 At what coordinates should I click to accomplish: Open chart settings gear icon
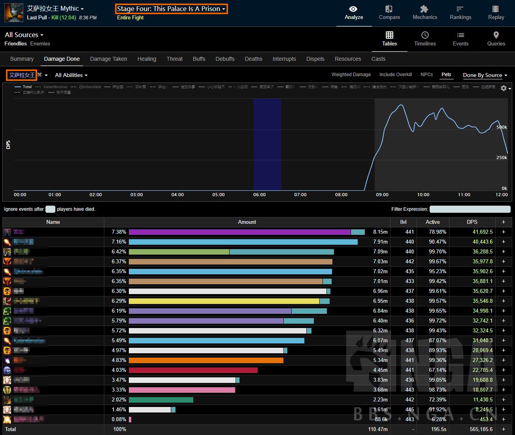point(504,88)
